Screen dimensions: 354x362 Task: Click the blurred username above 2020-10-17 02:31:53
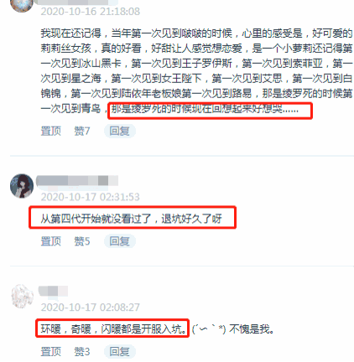click(x=77, y=181)
